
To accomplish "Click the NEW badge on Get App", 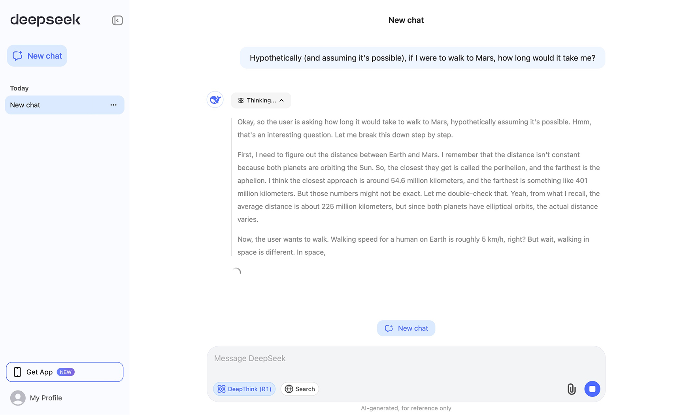I will tap(66, 372).
